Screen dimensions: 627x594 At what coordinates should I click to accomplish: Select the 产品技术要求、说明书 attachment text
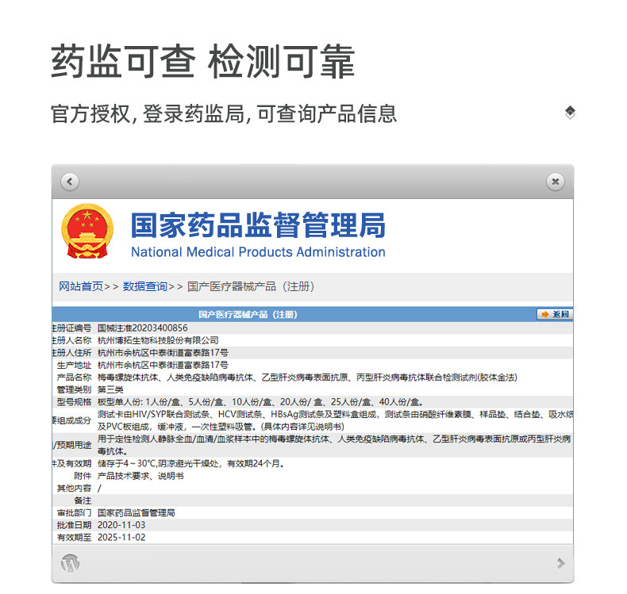tap(140, 476)
